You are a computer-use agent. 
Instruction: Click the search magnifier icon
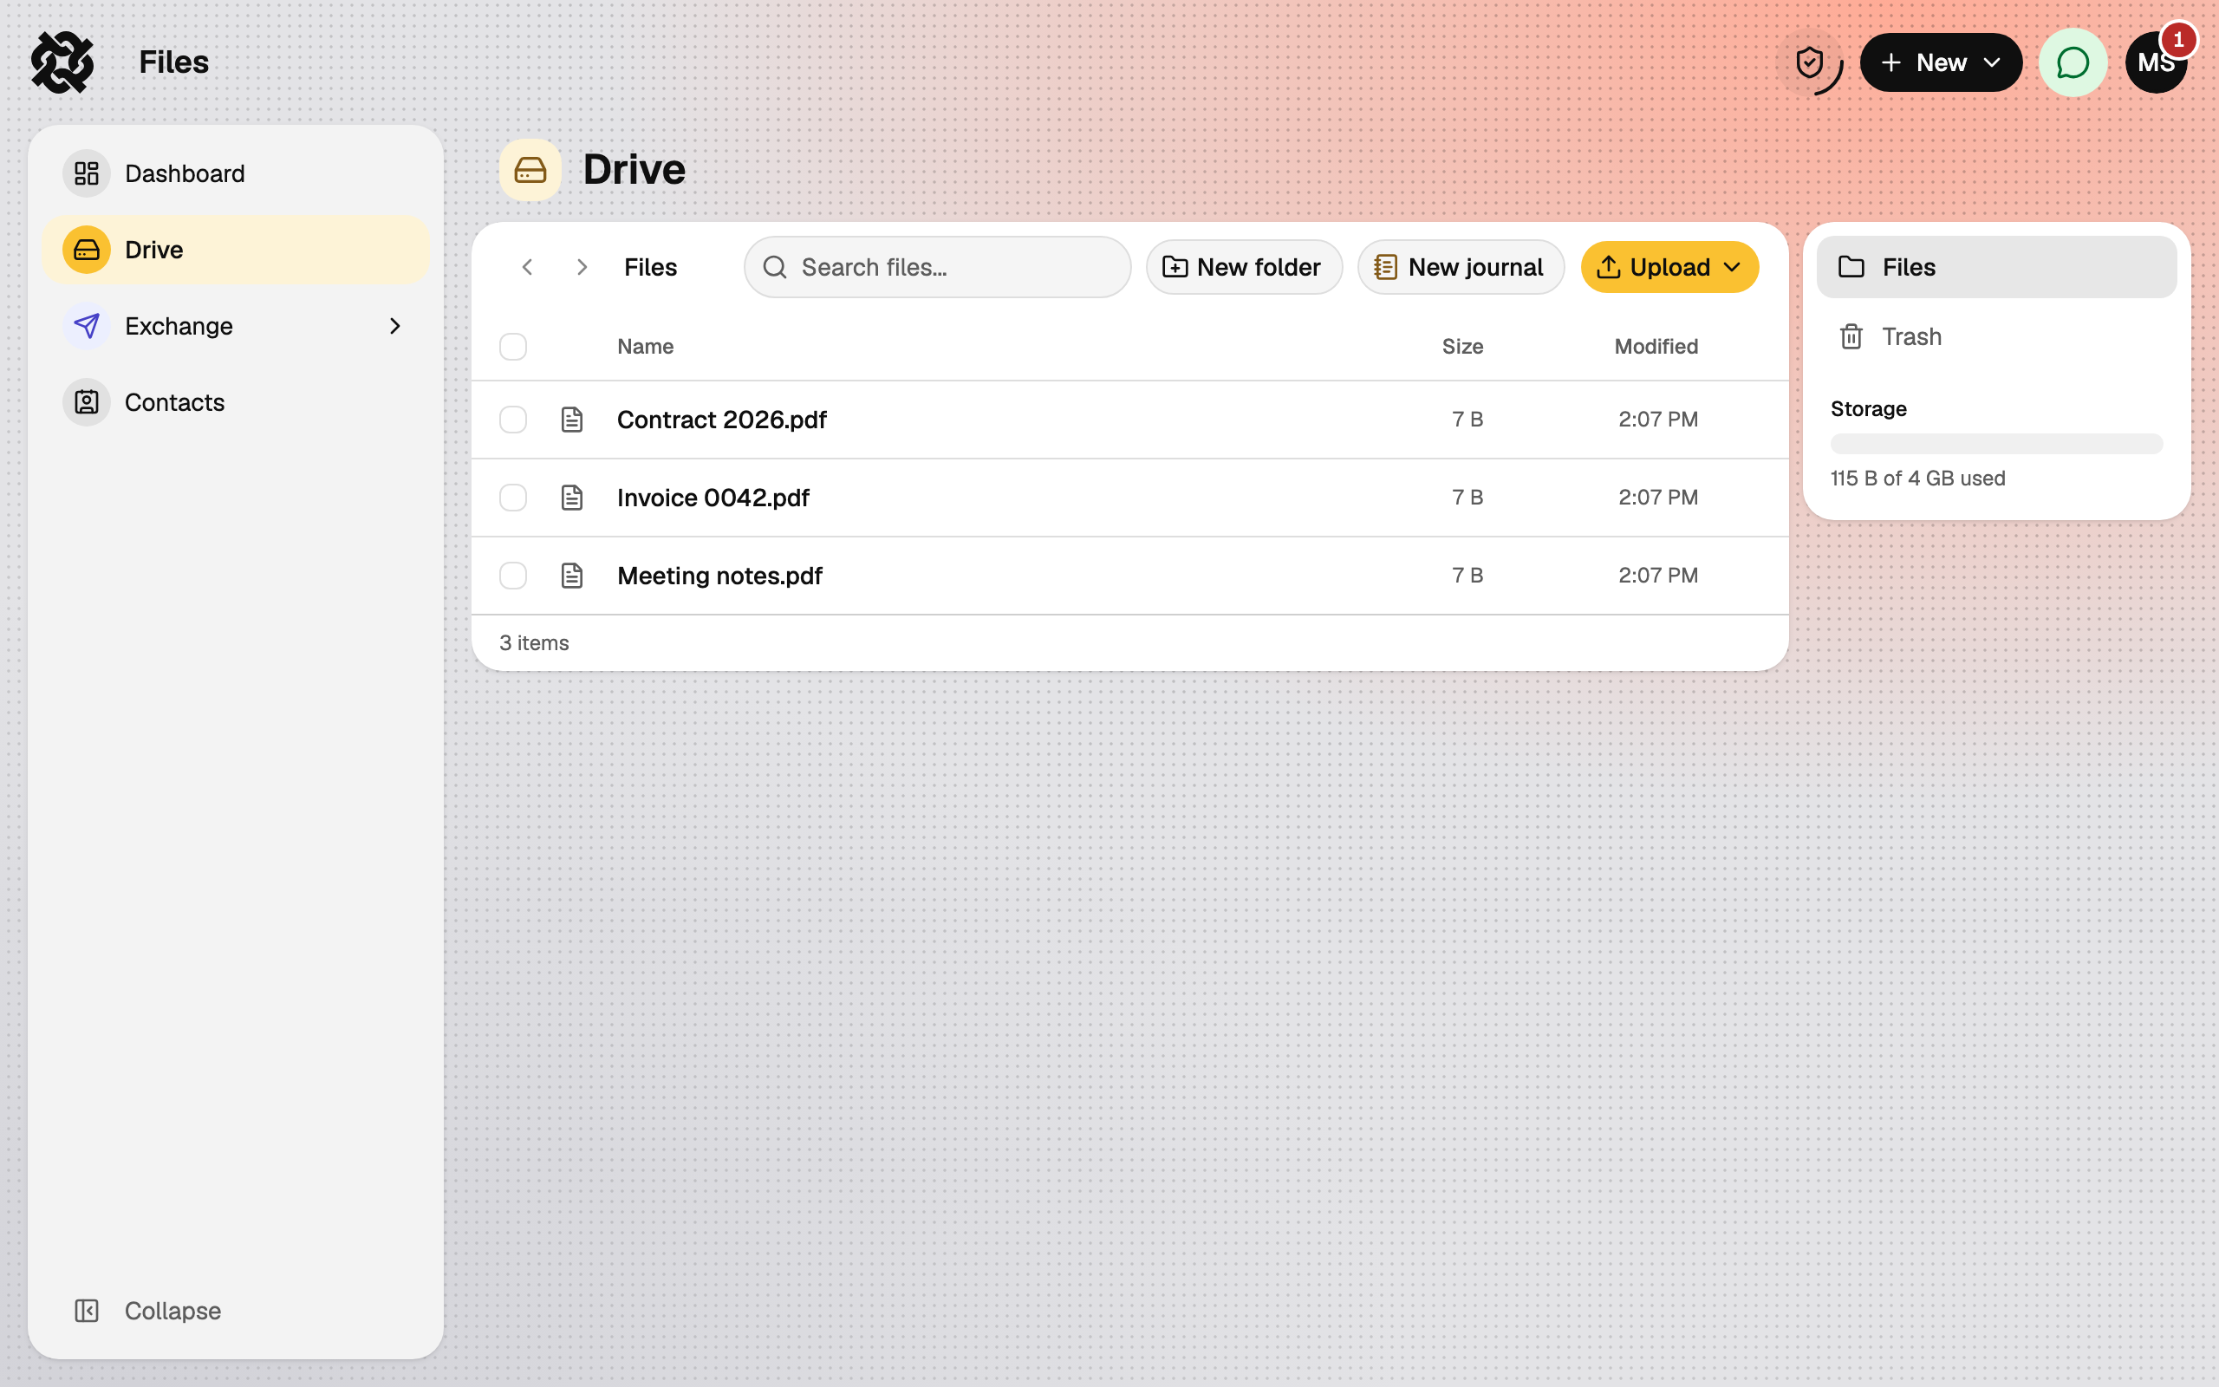[x=775, y=267]
